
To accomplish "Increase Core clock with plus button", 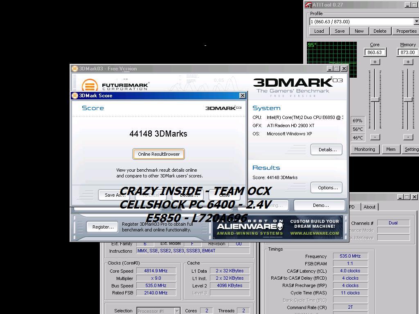I will click(x=375, y=62).
